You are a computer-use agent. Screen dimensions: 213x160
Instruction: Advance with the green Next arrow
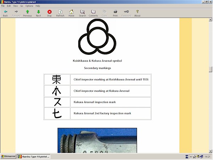(x=38, y=13)
